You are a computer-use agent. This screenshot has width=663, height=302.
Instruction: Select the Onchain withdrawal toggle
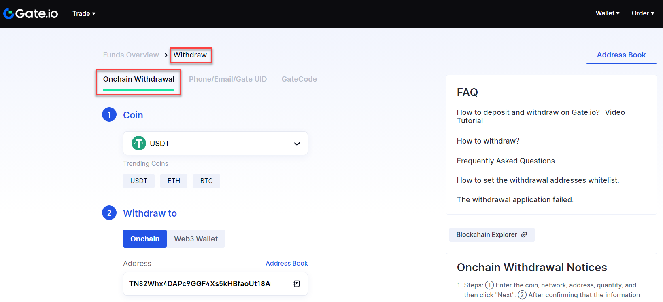coord(145,239)
